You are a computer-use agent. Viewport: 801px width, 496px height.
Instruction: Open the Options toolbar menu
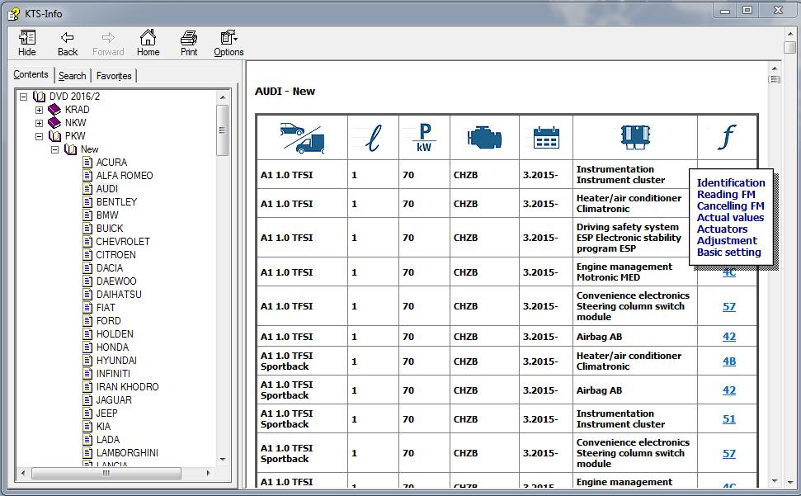(x=229, y=37)
